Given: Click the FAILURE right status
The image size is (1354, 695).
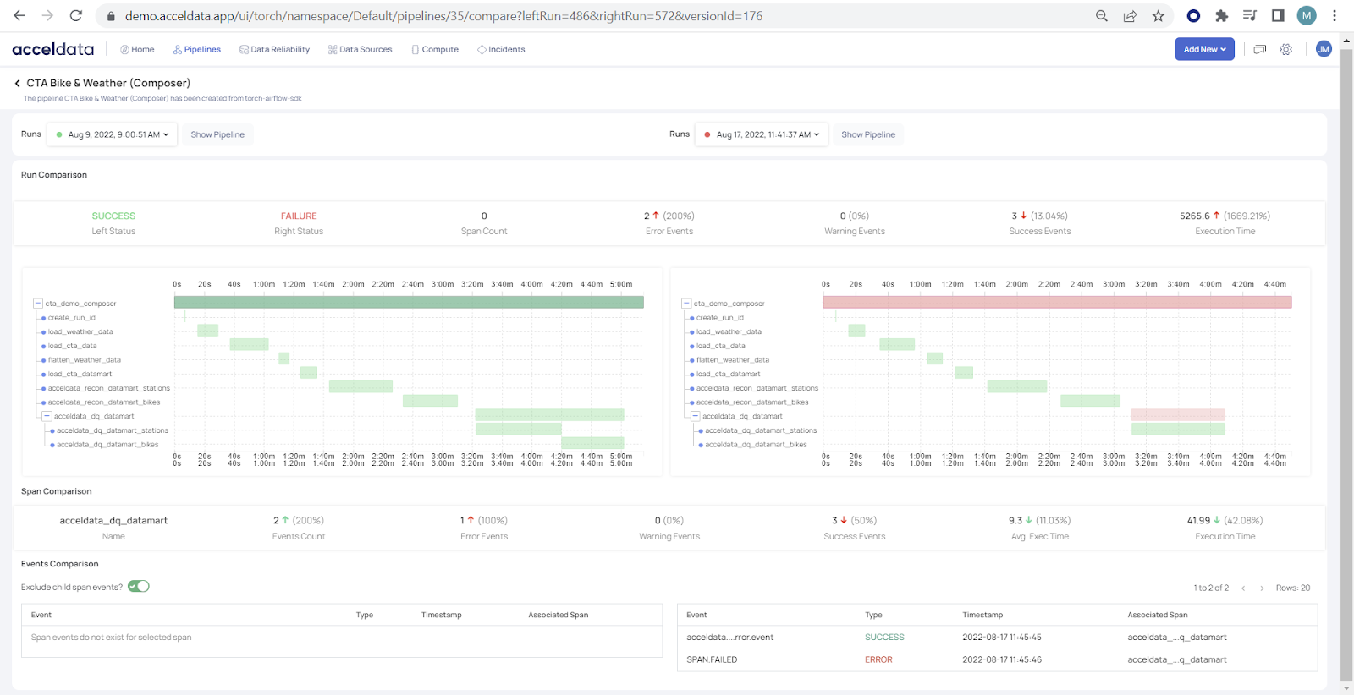Looking at the screenshot, I should pos(299,216).
